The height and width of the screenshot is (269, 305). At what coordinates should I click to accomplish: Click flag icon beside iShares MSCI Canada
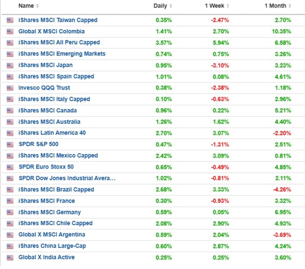(x=10, y=110)
